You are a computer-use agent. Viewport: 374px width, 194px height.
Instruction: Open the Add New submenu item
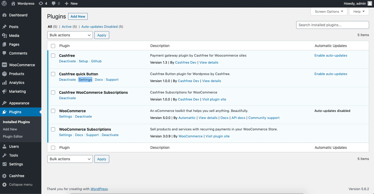pos(10,129)
